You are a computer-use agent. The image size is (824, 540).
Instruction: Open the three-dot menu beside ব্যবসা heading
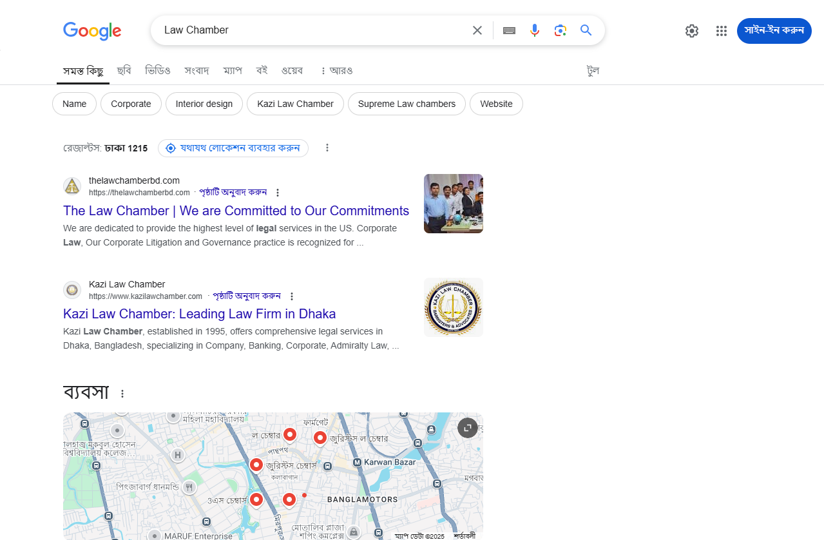(122, 394)
